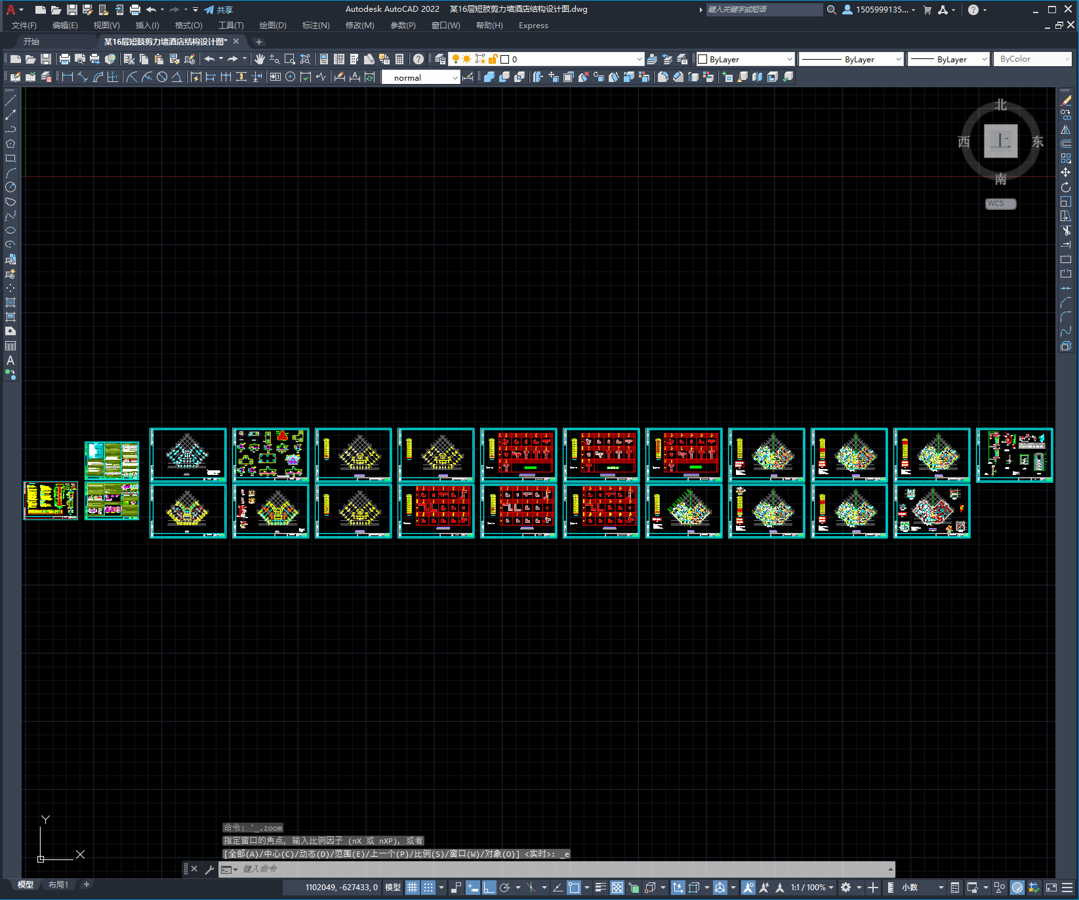Toggle lineweight display in status bar
The image size is (1079, 900).
tap(600, 888)
